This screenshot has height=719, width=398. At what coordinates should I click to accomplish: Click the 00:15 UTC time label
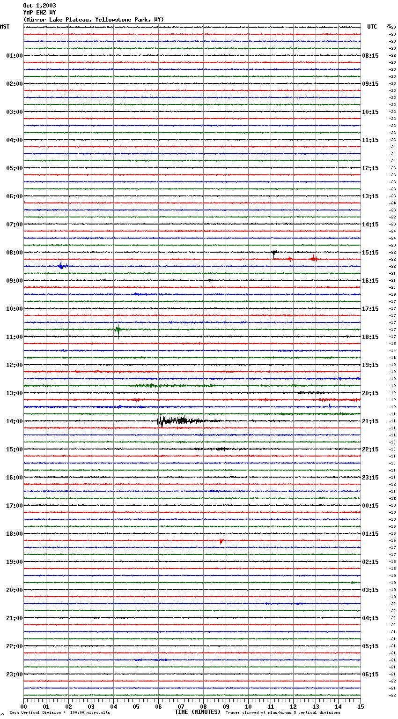[x=370, y=506]
